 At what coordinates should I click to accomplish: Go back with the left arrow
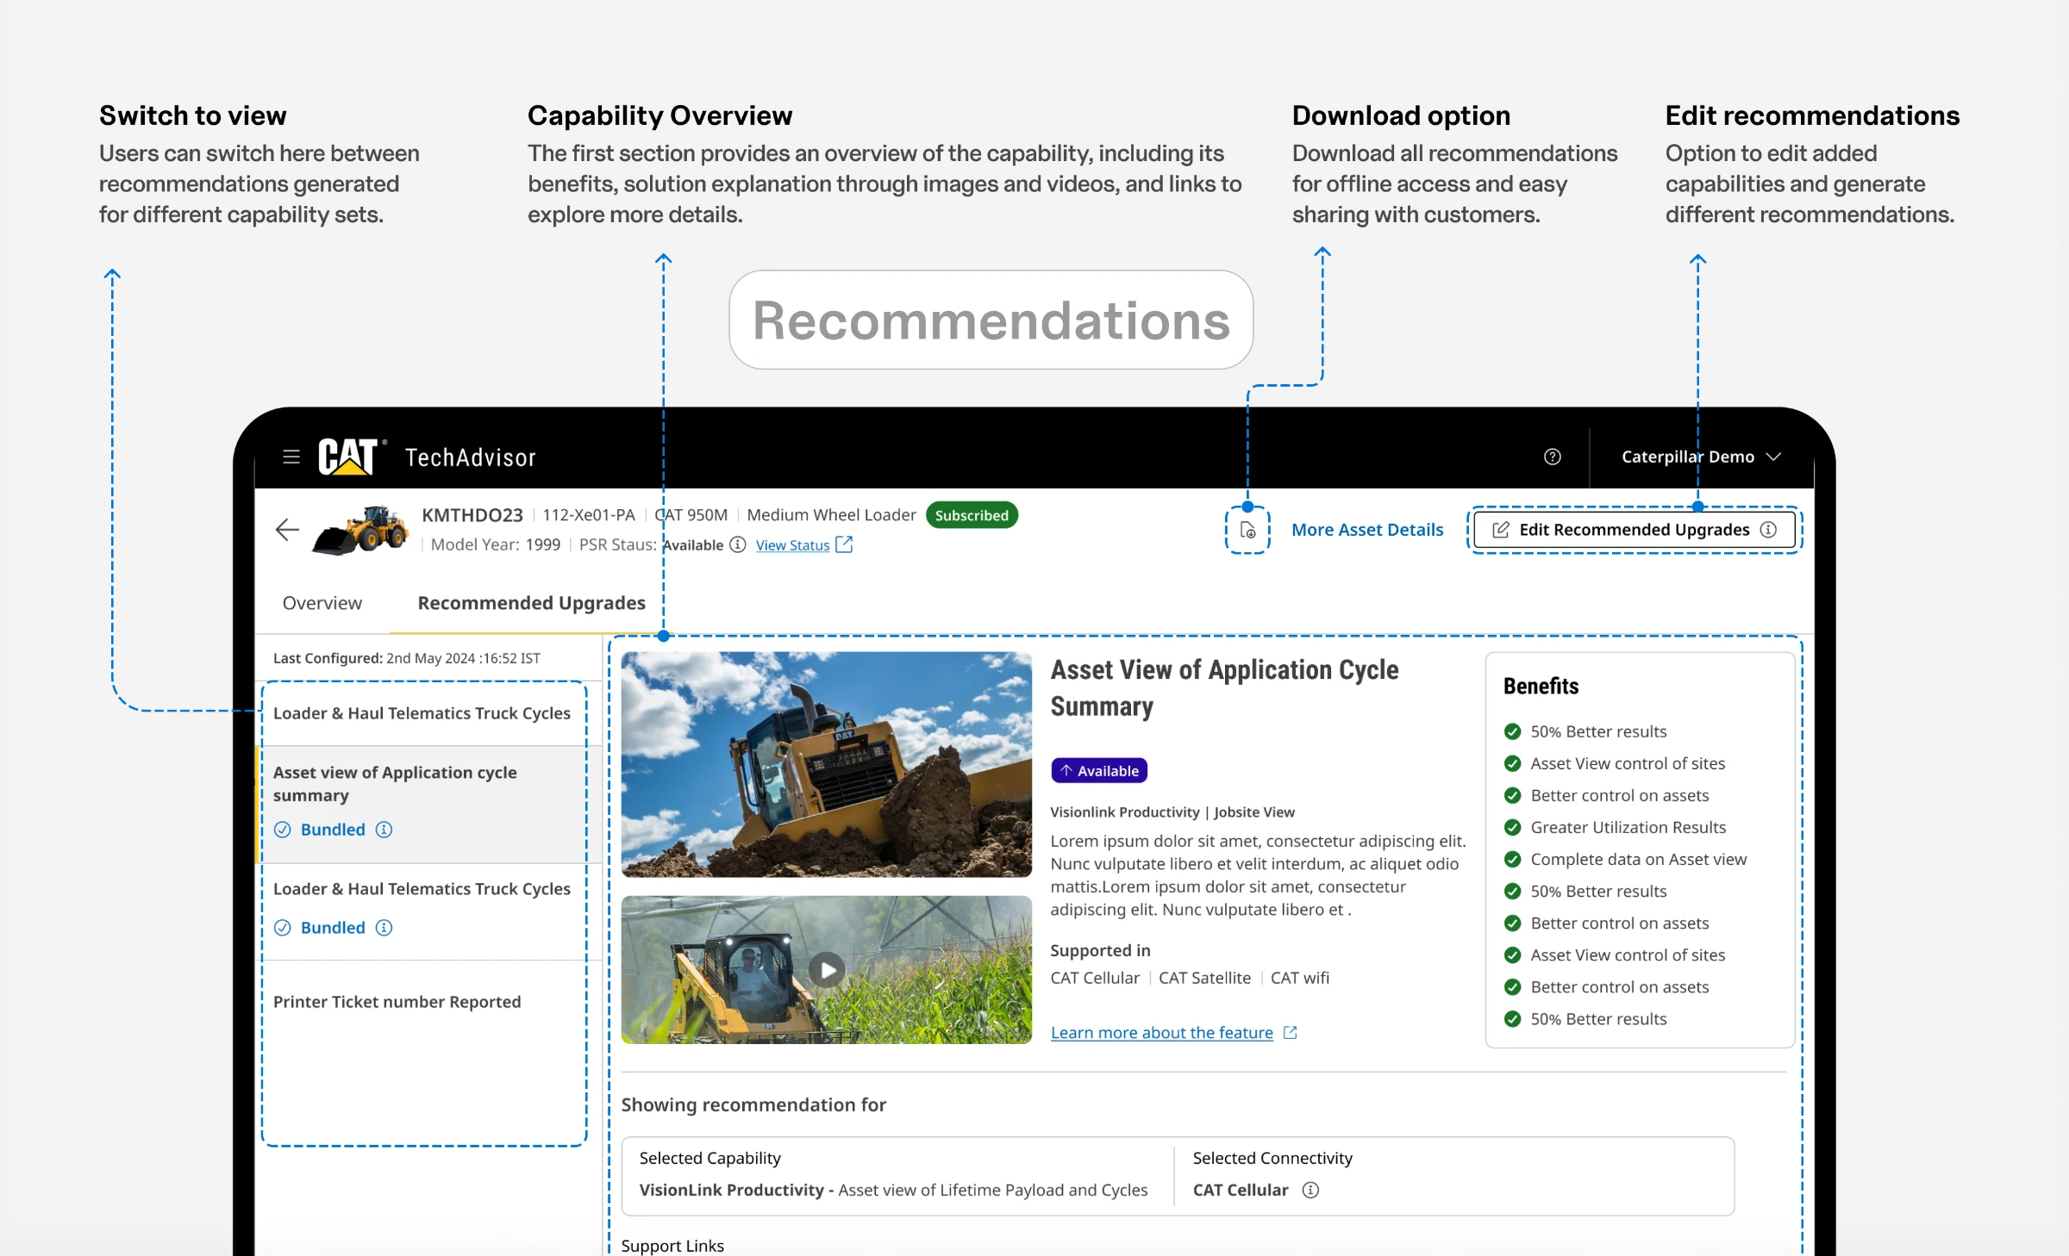pos(287,530)
